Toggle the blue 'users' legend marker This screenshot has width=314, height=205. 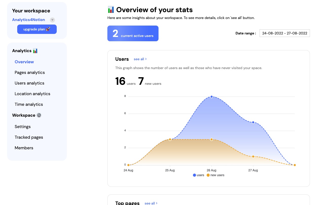tap(194, 175)
